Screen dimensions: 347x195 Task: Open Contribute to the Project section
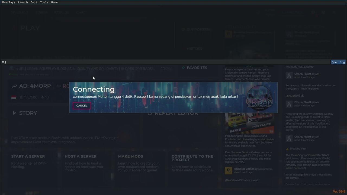192,158
